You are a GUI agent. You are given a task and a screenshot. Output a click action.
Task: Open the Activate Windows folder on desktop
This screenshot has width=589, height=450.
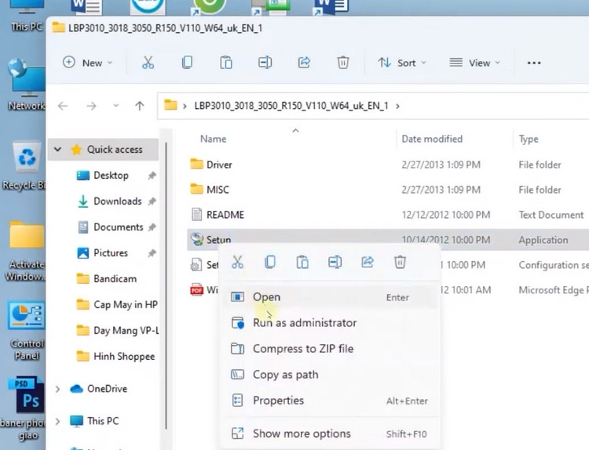pyautogui.click(x=26, y=251)
